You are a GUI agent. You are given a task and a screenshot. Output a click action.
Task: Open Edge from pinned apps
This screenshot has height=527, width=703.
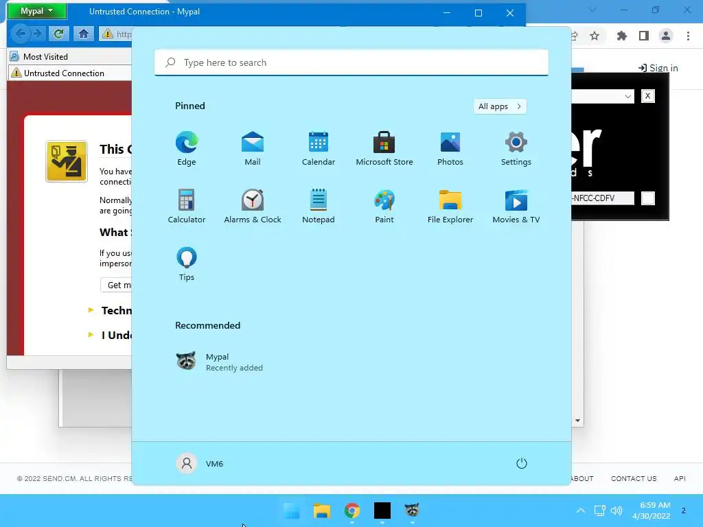click(x=187, y=148)
